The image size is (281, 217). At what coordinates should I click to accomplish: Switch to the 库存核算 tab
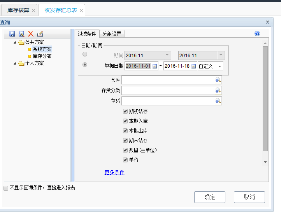click(x=18, y=10)
